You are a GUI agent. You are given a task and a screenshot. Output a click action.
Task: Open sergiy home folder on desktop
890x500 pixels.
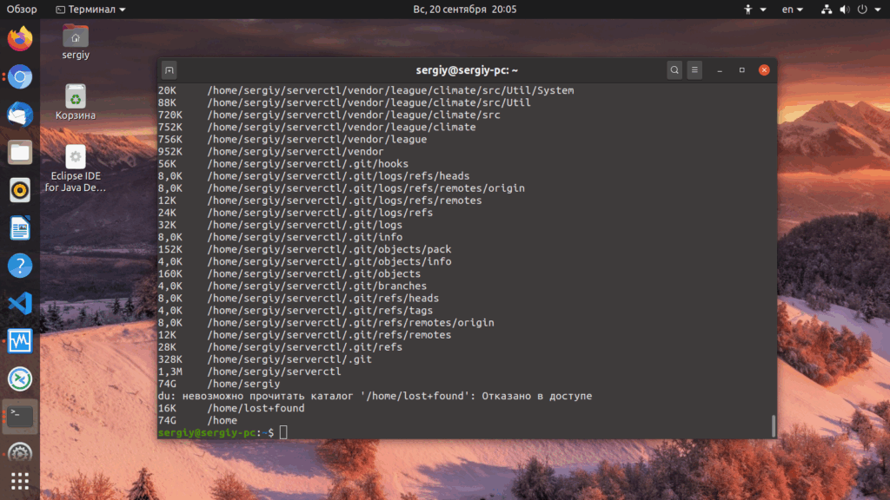[x=76, y=42]
